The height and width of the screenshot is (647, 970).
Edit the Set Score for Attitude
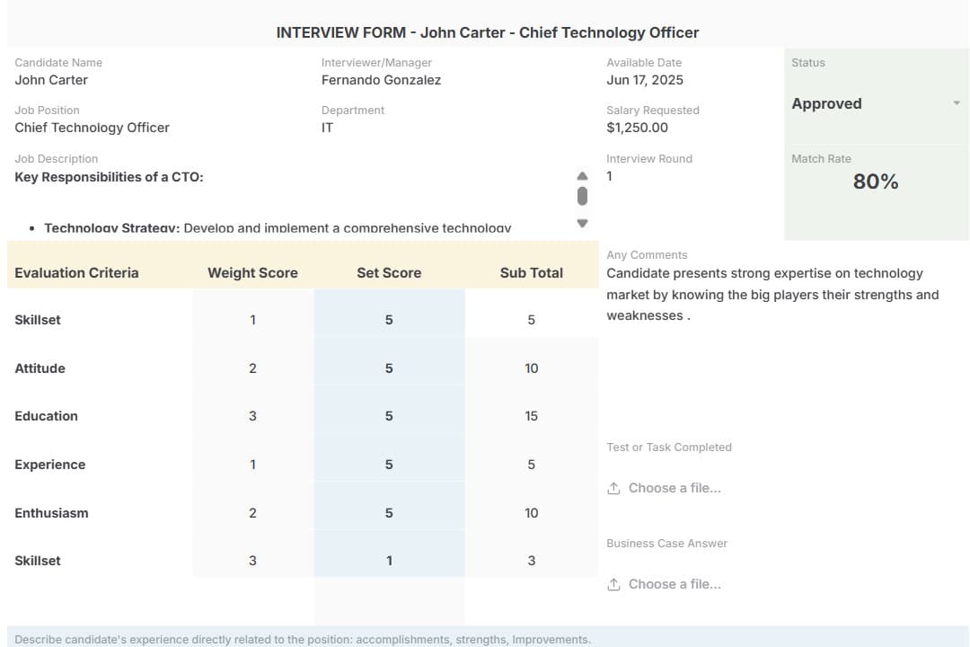[x=389, y=368]
